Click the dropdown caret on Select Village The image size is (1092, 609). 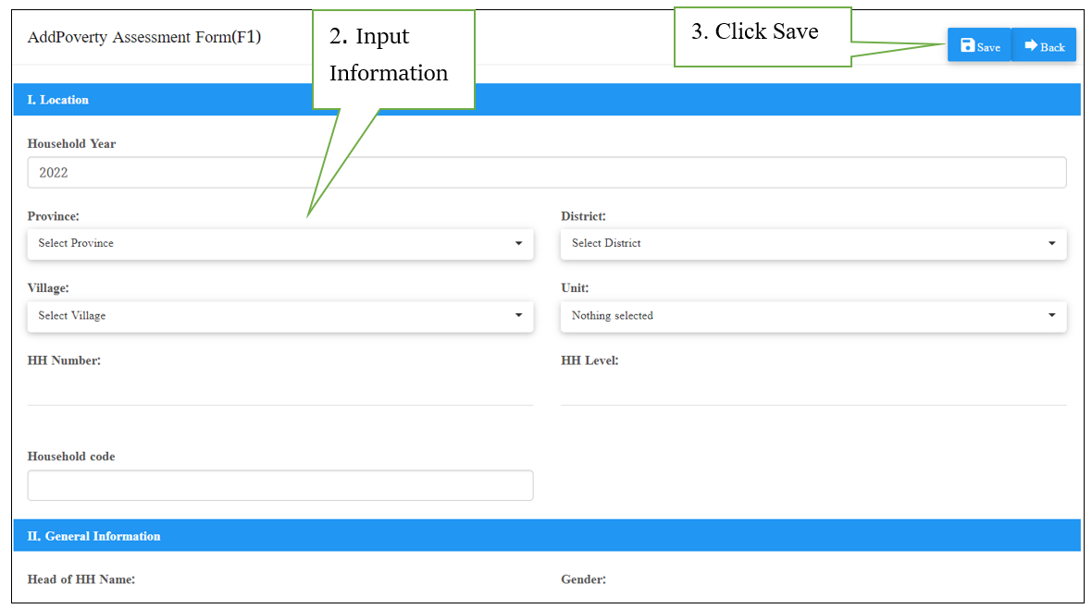[x=518, y=316]
